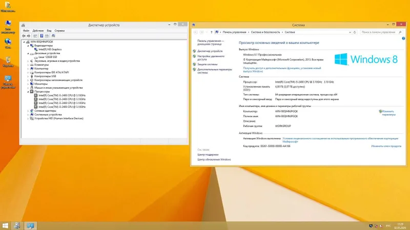Viewport: 410px width, 230px height.
Task: Click the shield icon beside Защита системы
Action: [x=194, y=64]
